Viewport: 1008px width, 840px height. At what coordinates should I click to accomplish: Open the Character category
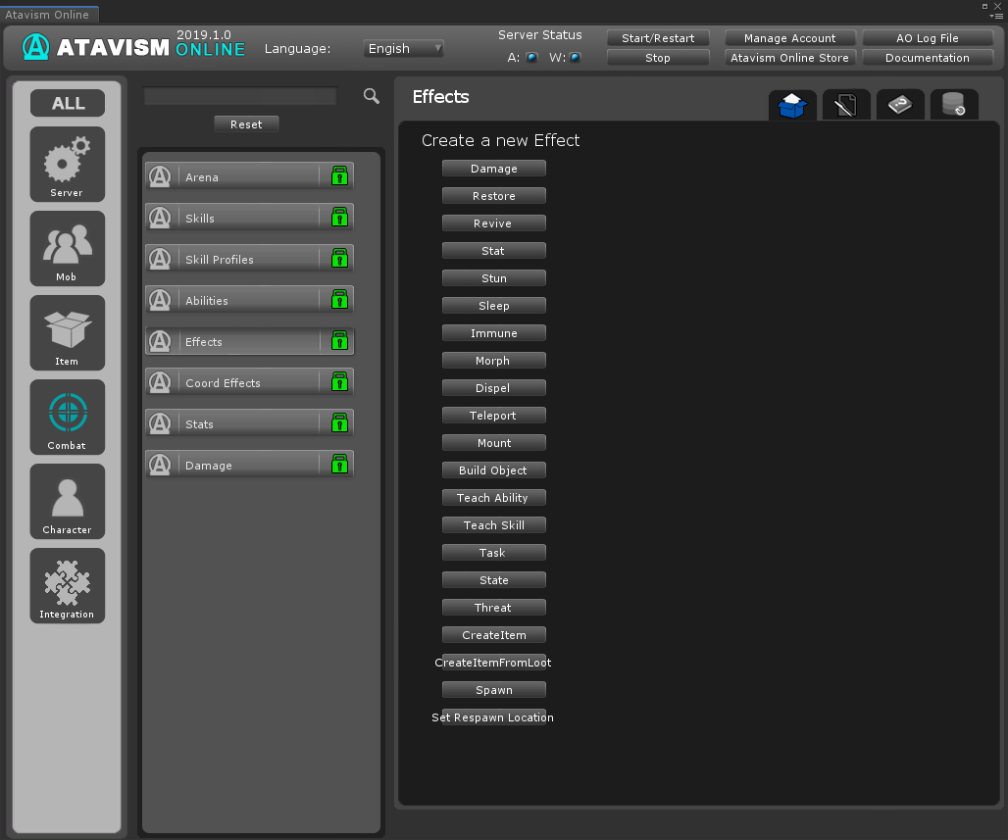[67, 501]
